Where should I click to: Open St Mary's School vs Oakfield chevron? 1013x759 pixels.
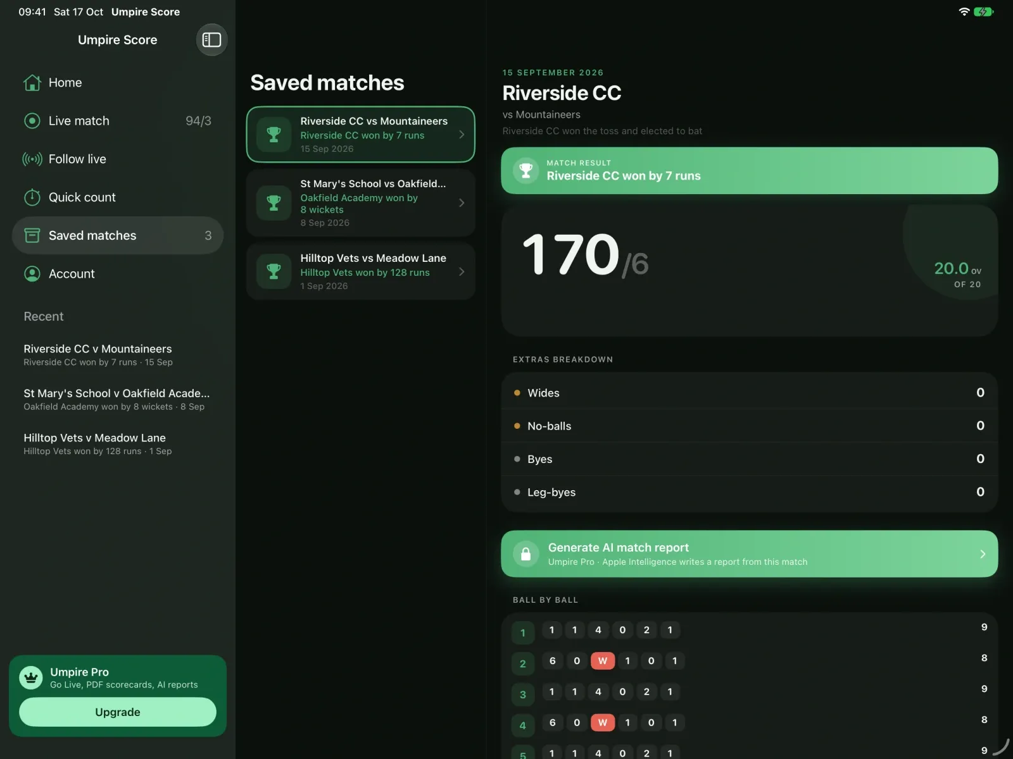tap(462, 203)
